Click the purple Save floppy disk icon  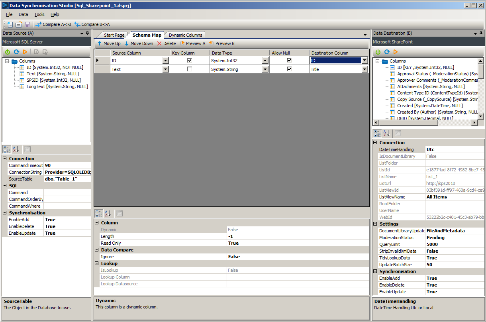point(27,24)
